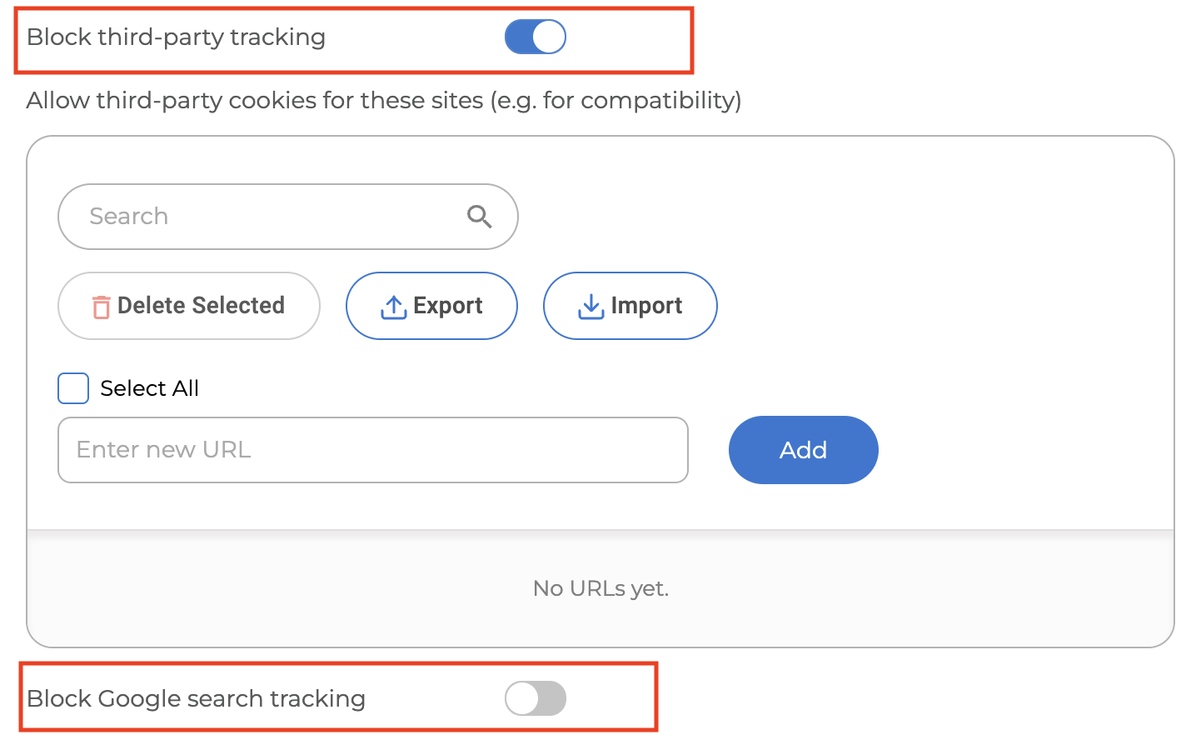Click the white knob of the Google tracking switch
This screenshot has height=745, width=1196.
pyautogui.click(x=522, y=698)
